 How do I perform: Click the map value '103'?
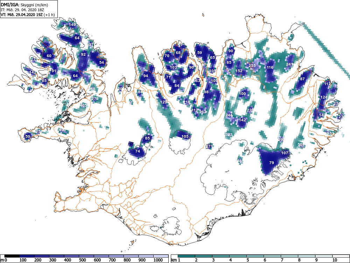174,67
